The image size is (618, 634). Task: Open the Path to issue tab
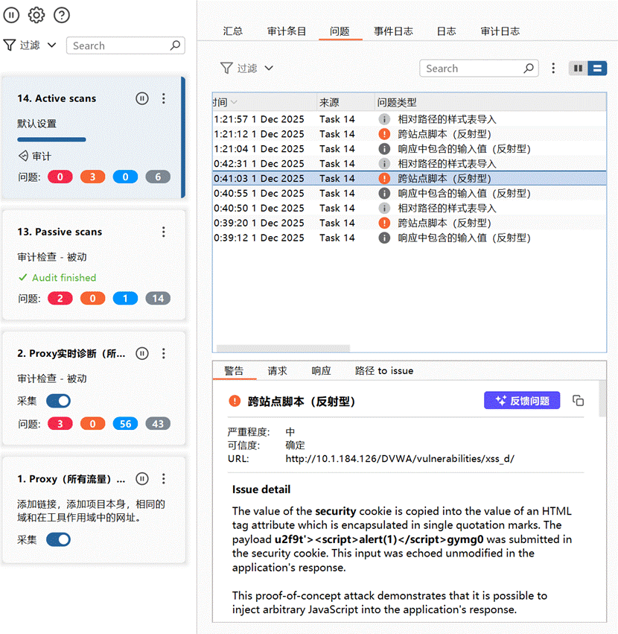[384, 370]
